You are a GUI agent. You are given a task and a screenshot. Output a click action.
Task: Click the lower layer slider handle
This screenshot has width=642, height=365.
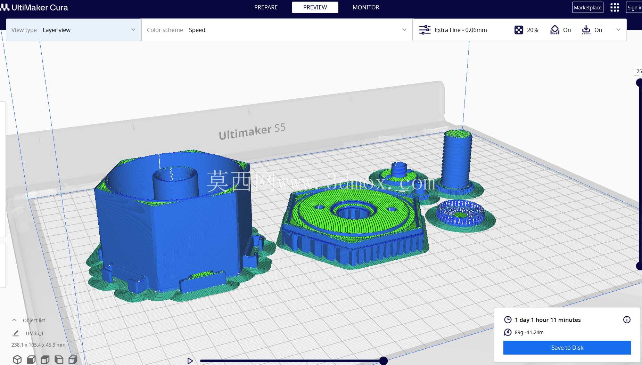pyautogui.click(x=639, y=266)
